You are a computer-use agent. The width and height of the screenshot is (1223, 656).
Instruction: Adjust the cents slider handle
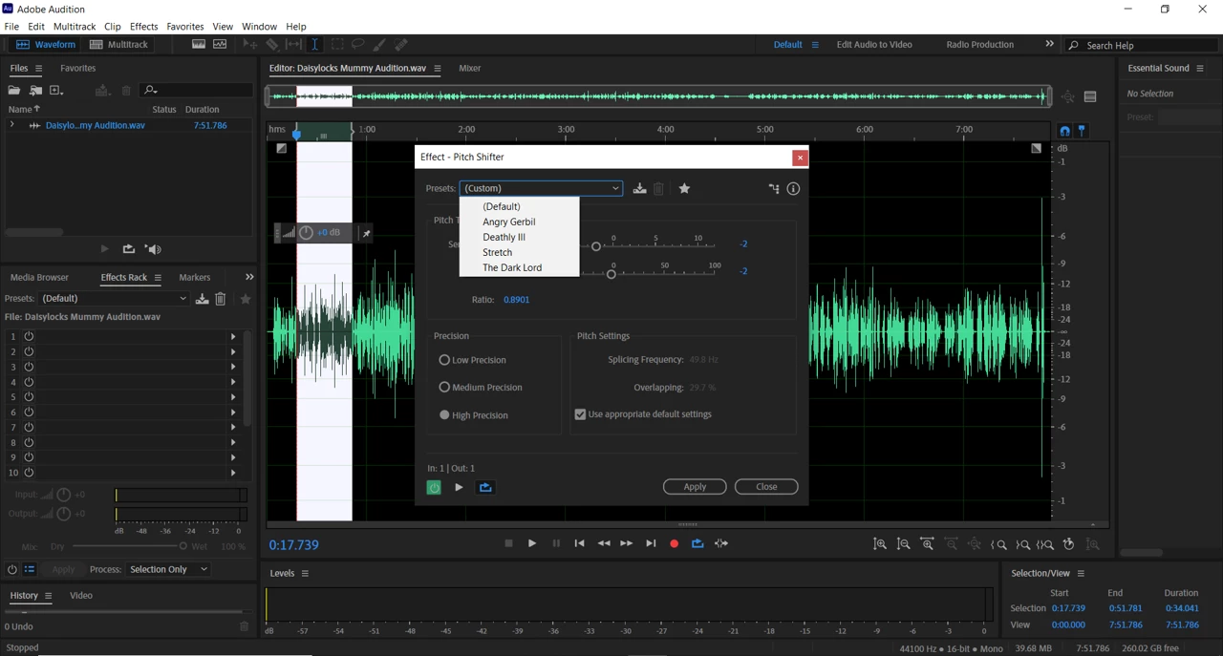[611, 273]
